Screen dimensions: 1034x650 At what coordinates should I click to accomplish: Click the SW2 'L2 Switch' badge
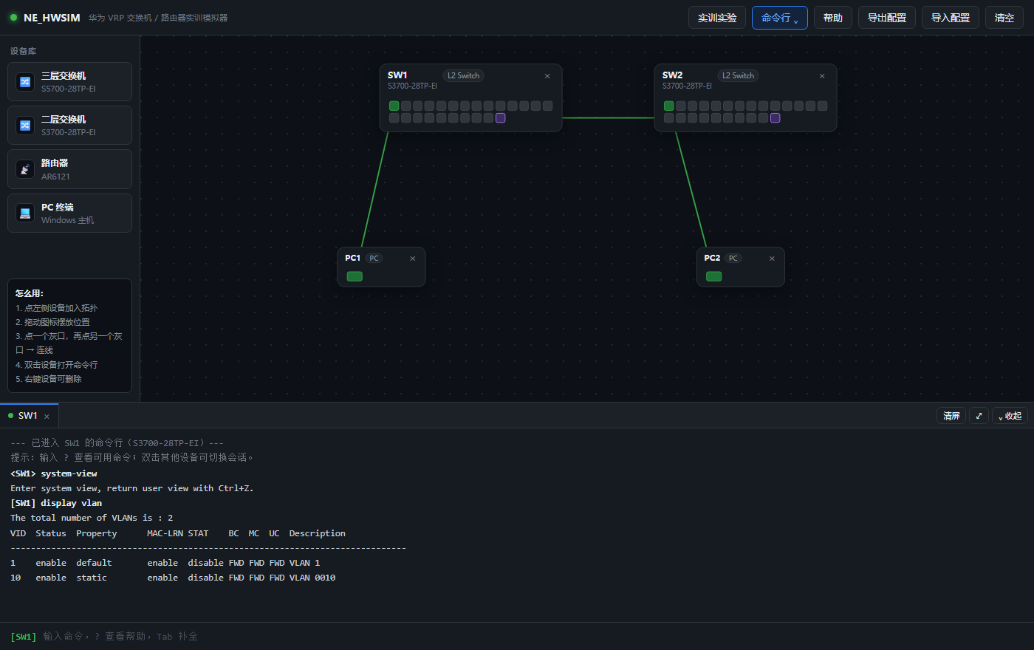coord(738,75)
